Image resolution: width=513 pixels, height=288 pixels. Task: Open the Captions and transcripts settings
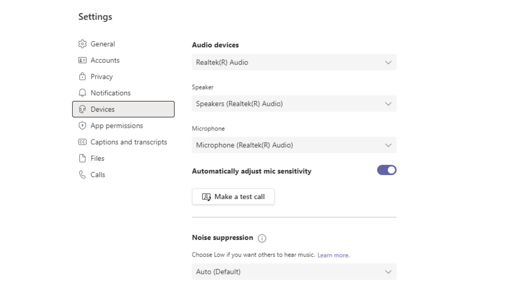click(129, 142)
